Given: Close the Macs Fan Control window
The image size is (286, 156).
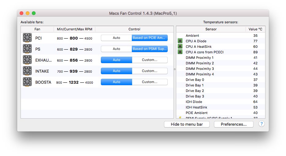Looking at the screenshot, I should 21,13.
